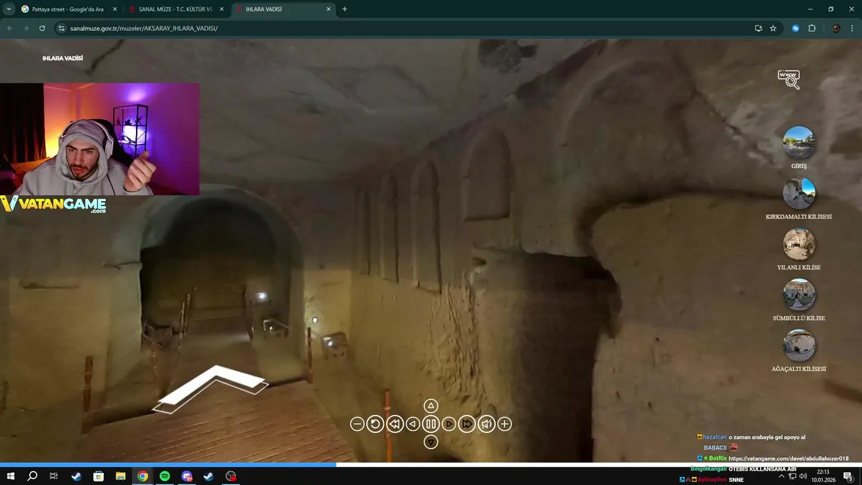Move forward using the white floor arrow

coord(211,389)
